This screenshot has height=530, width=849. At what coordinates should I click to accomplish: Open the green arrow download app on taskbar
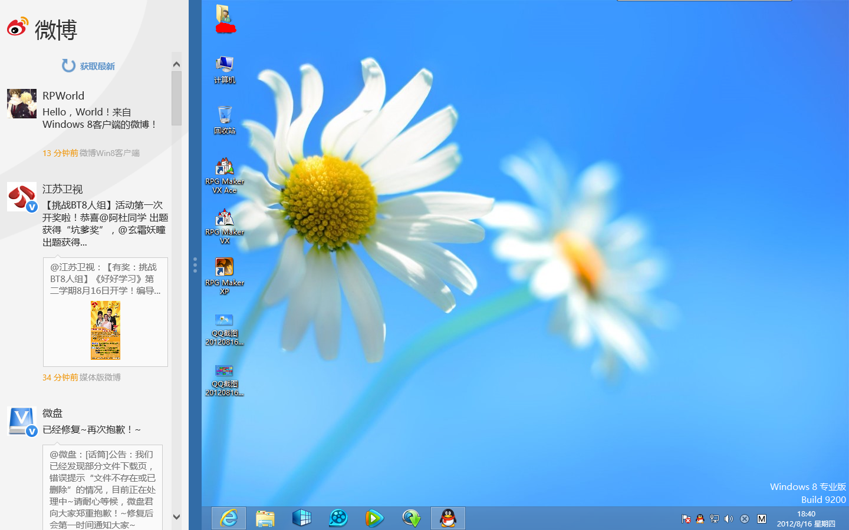point(412,518)
